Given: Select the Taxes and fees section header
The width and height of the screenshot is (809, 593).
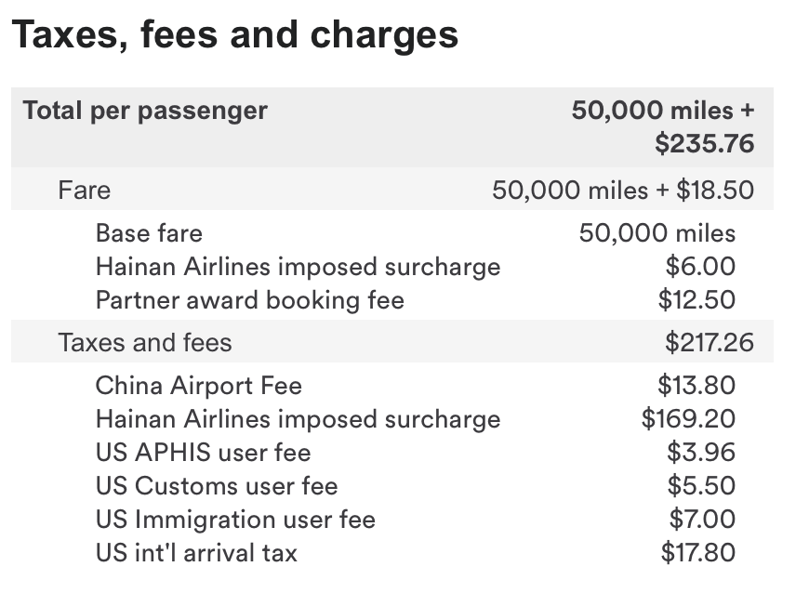Looking at the screenshot, I should 392,341.
